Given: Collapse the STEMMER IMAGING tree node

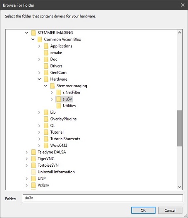Looking at the screenshot, I should (27, 33).
